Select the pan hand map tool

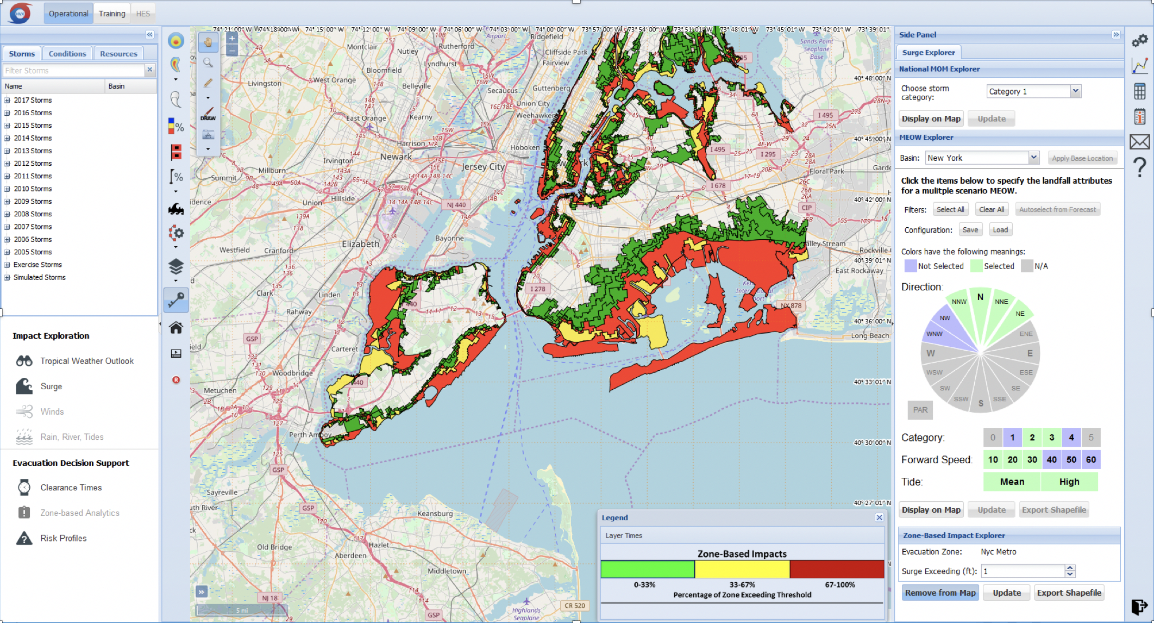pos(208,42)
